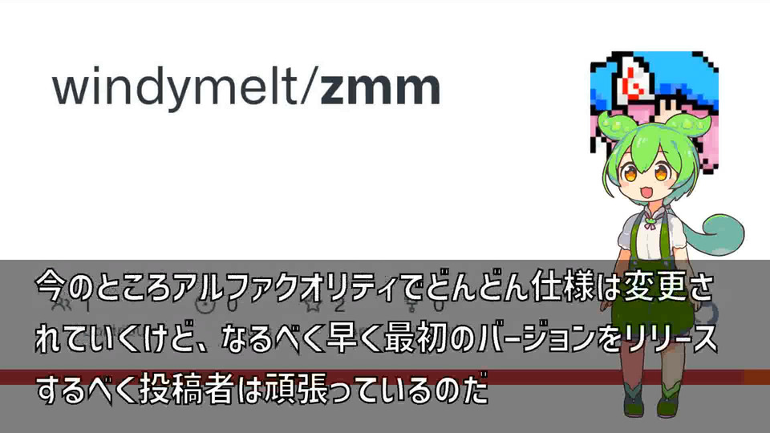Click the dark red language bar
The image size is (770, 433).
click(371, 377)
